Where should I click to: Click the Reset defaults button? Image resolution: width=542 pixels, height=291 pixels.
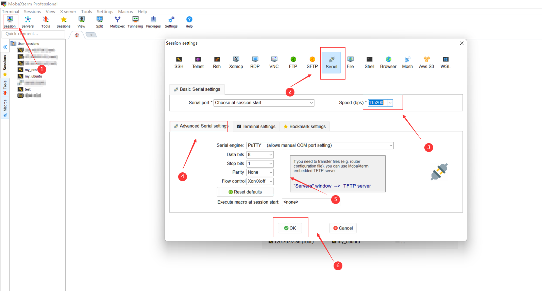[x=245, y=192]
